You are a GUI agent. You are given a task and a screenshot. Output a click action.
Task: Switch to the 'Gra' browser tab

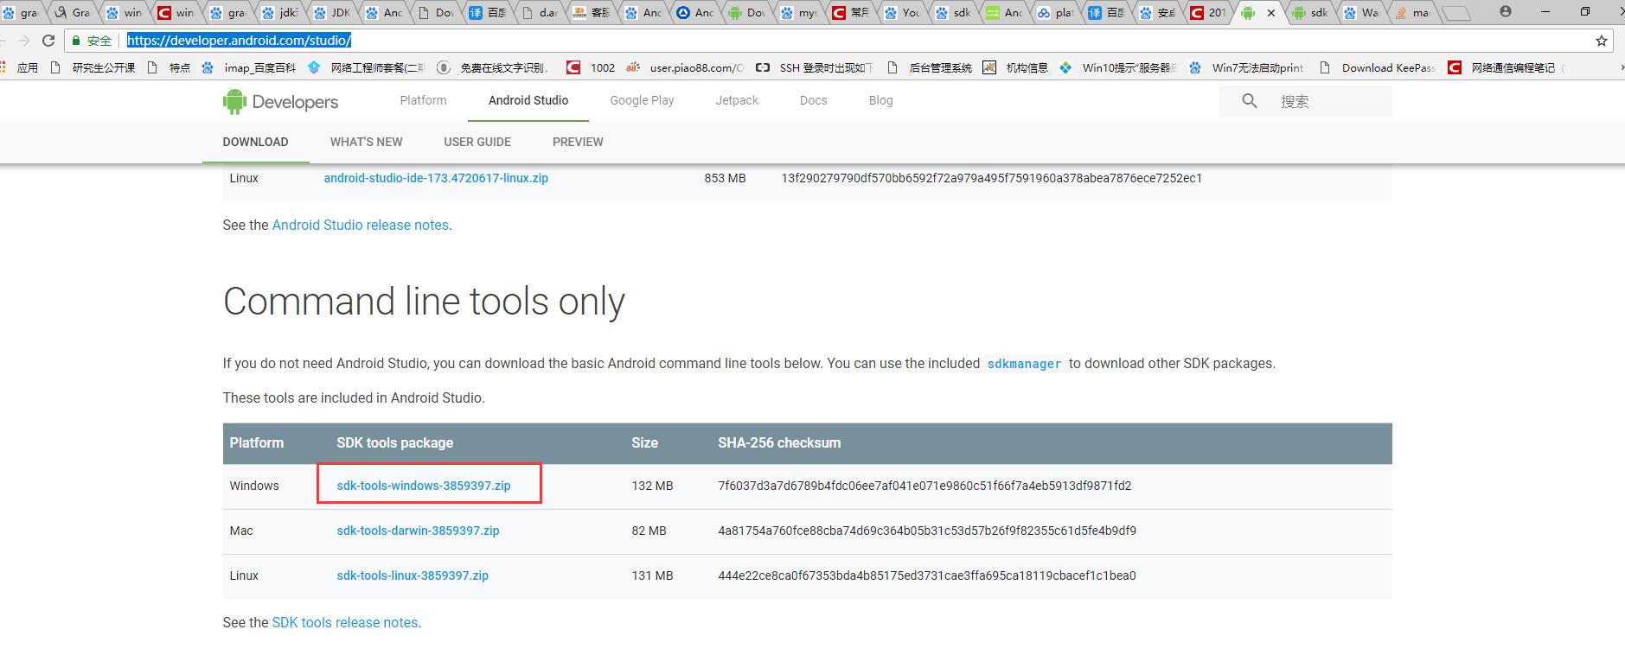coord(73,13)
